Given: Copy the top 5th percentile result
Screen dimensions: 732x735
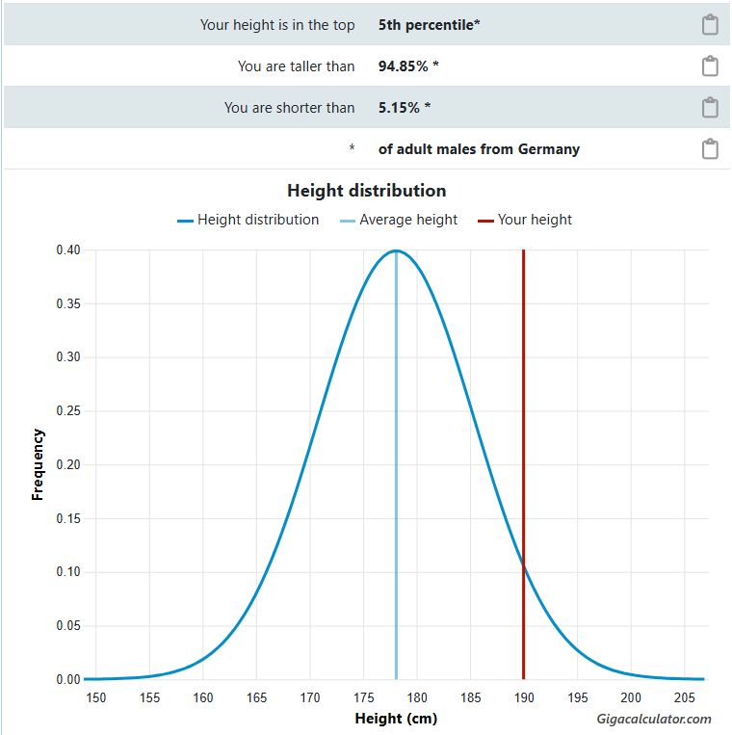Looking at the screenshot, I should [x=710, y=25].
